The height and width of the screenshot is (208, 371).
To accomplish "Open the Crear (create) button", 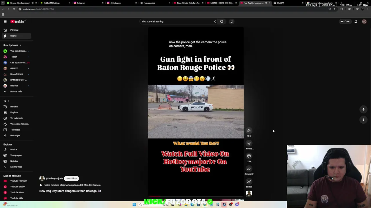I will tap(345, 21).
